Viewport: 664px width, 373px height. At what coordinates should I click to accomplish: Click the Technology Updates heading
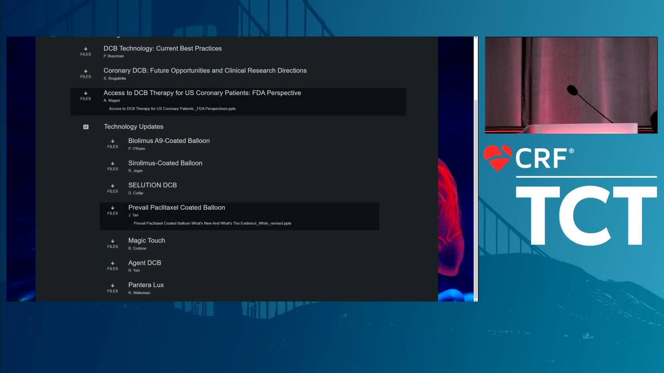[133, 126]
